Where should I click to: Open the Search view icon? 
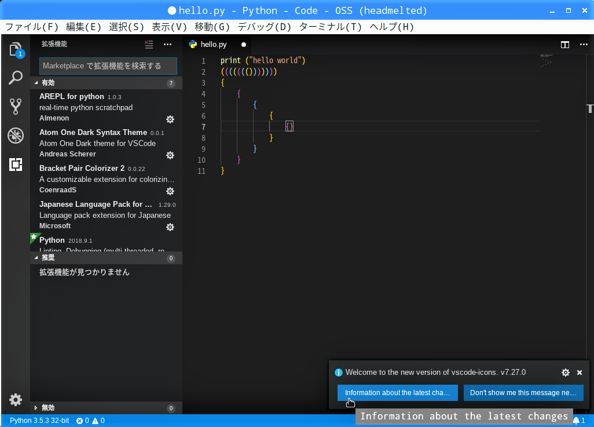pyautogui.click(x=16, y=78)
